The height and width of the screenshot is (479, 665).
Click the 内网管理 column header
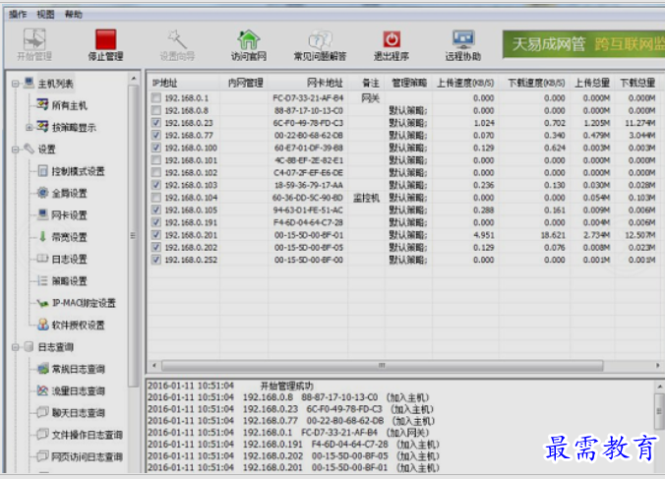pos(244,83)
